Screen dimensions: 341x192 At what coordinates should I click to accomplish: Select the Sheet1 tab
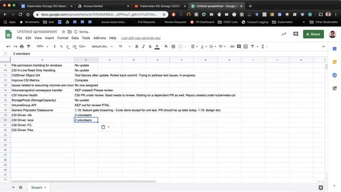click(x=38, y=187)
